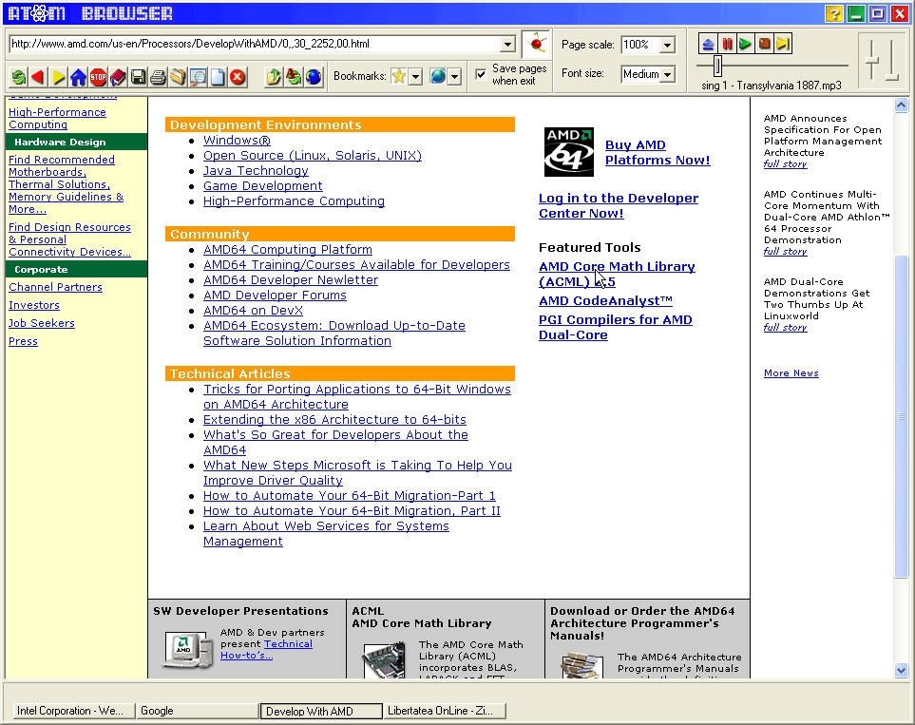Open AMD CodeAnalyst™ link
Screen dimensions: 915x725
pyautogui.click(x=605, y=301)
